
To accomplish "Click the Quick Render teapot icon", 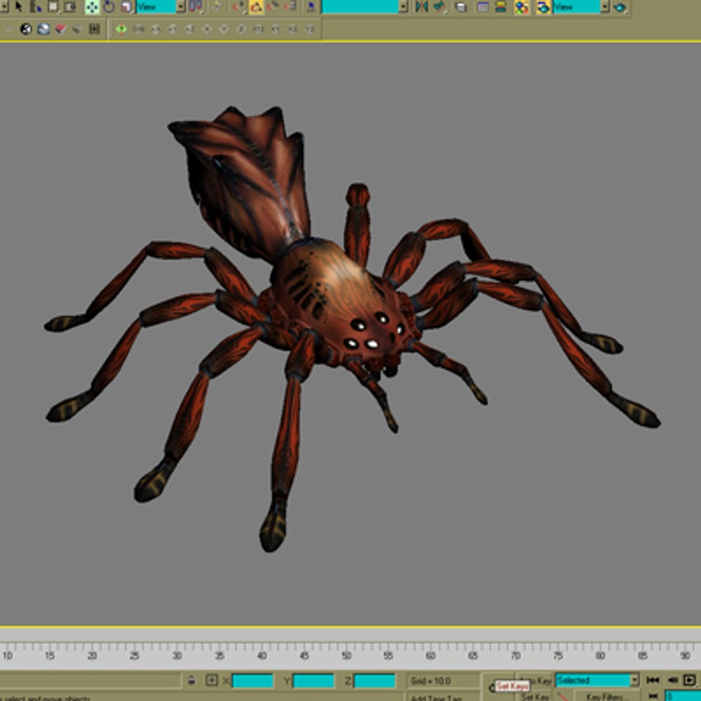I will click(620, 7).
